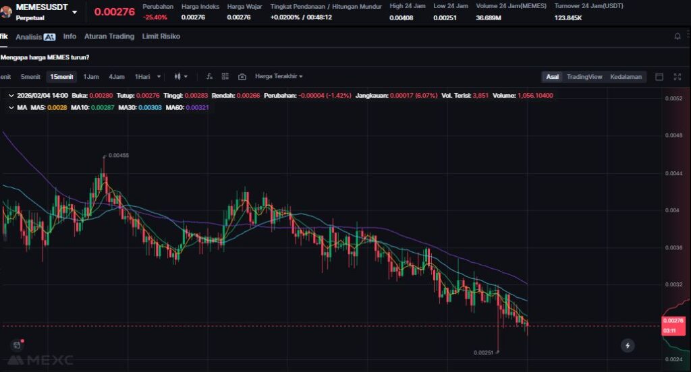Expand the Harga Terakhir price dropdown
This screenshot has width=691, height=372.
click(279, 77)
